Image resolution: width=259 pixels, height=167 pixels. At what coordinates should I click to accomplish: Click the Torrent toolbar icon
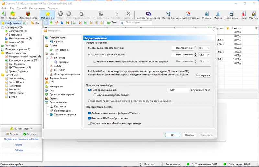coord(13,15)
